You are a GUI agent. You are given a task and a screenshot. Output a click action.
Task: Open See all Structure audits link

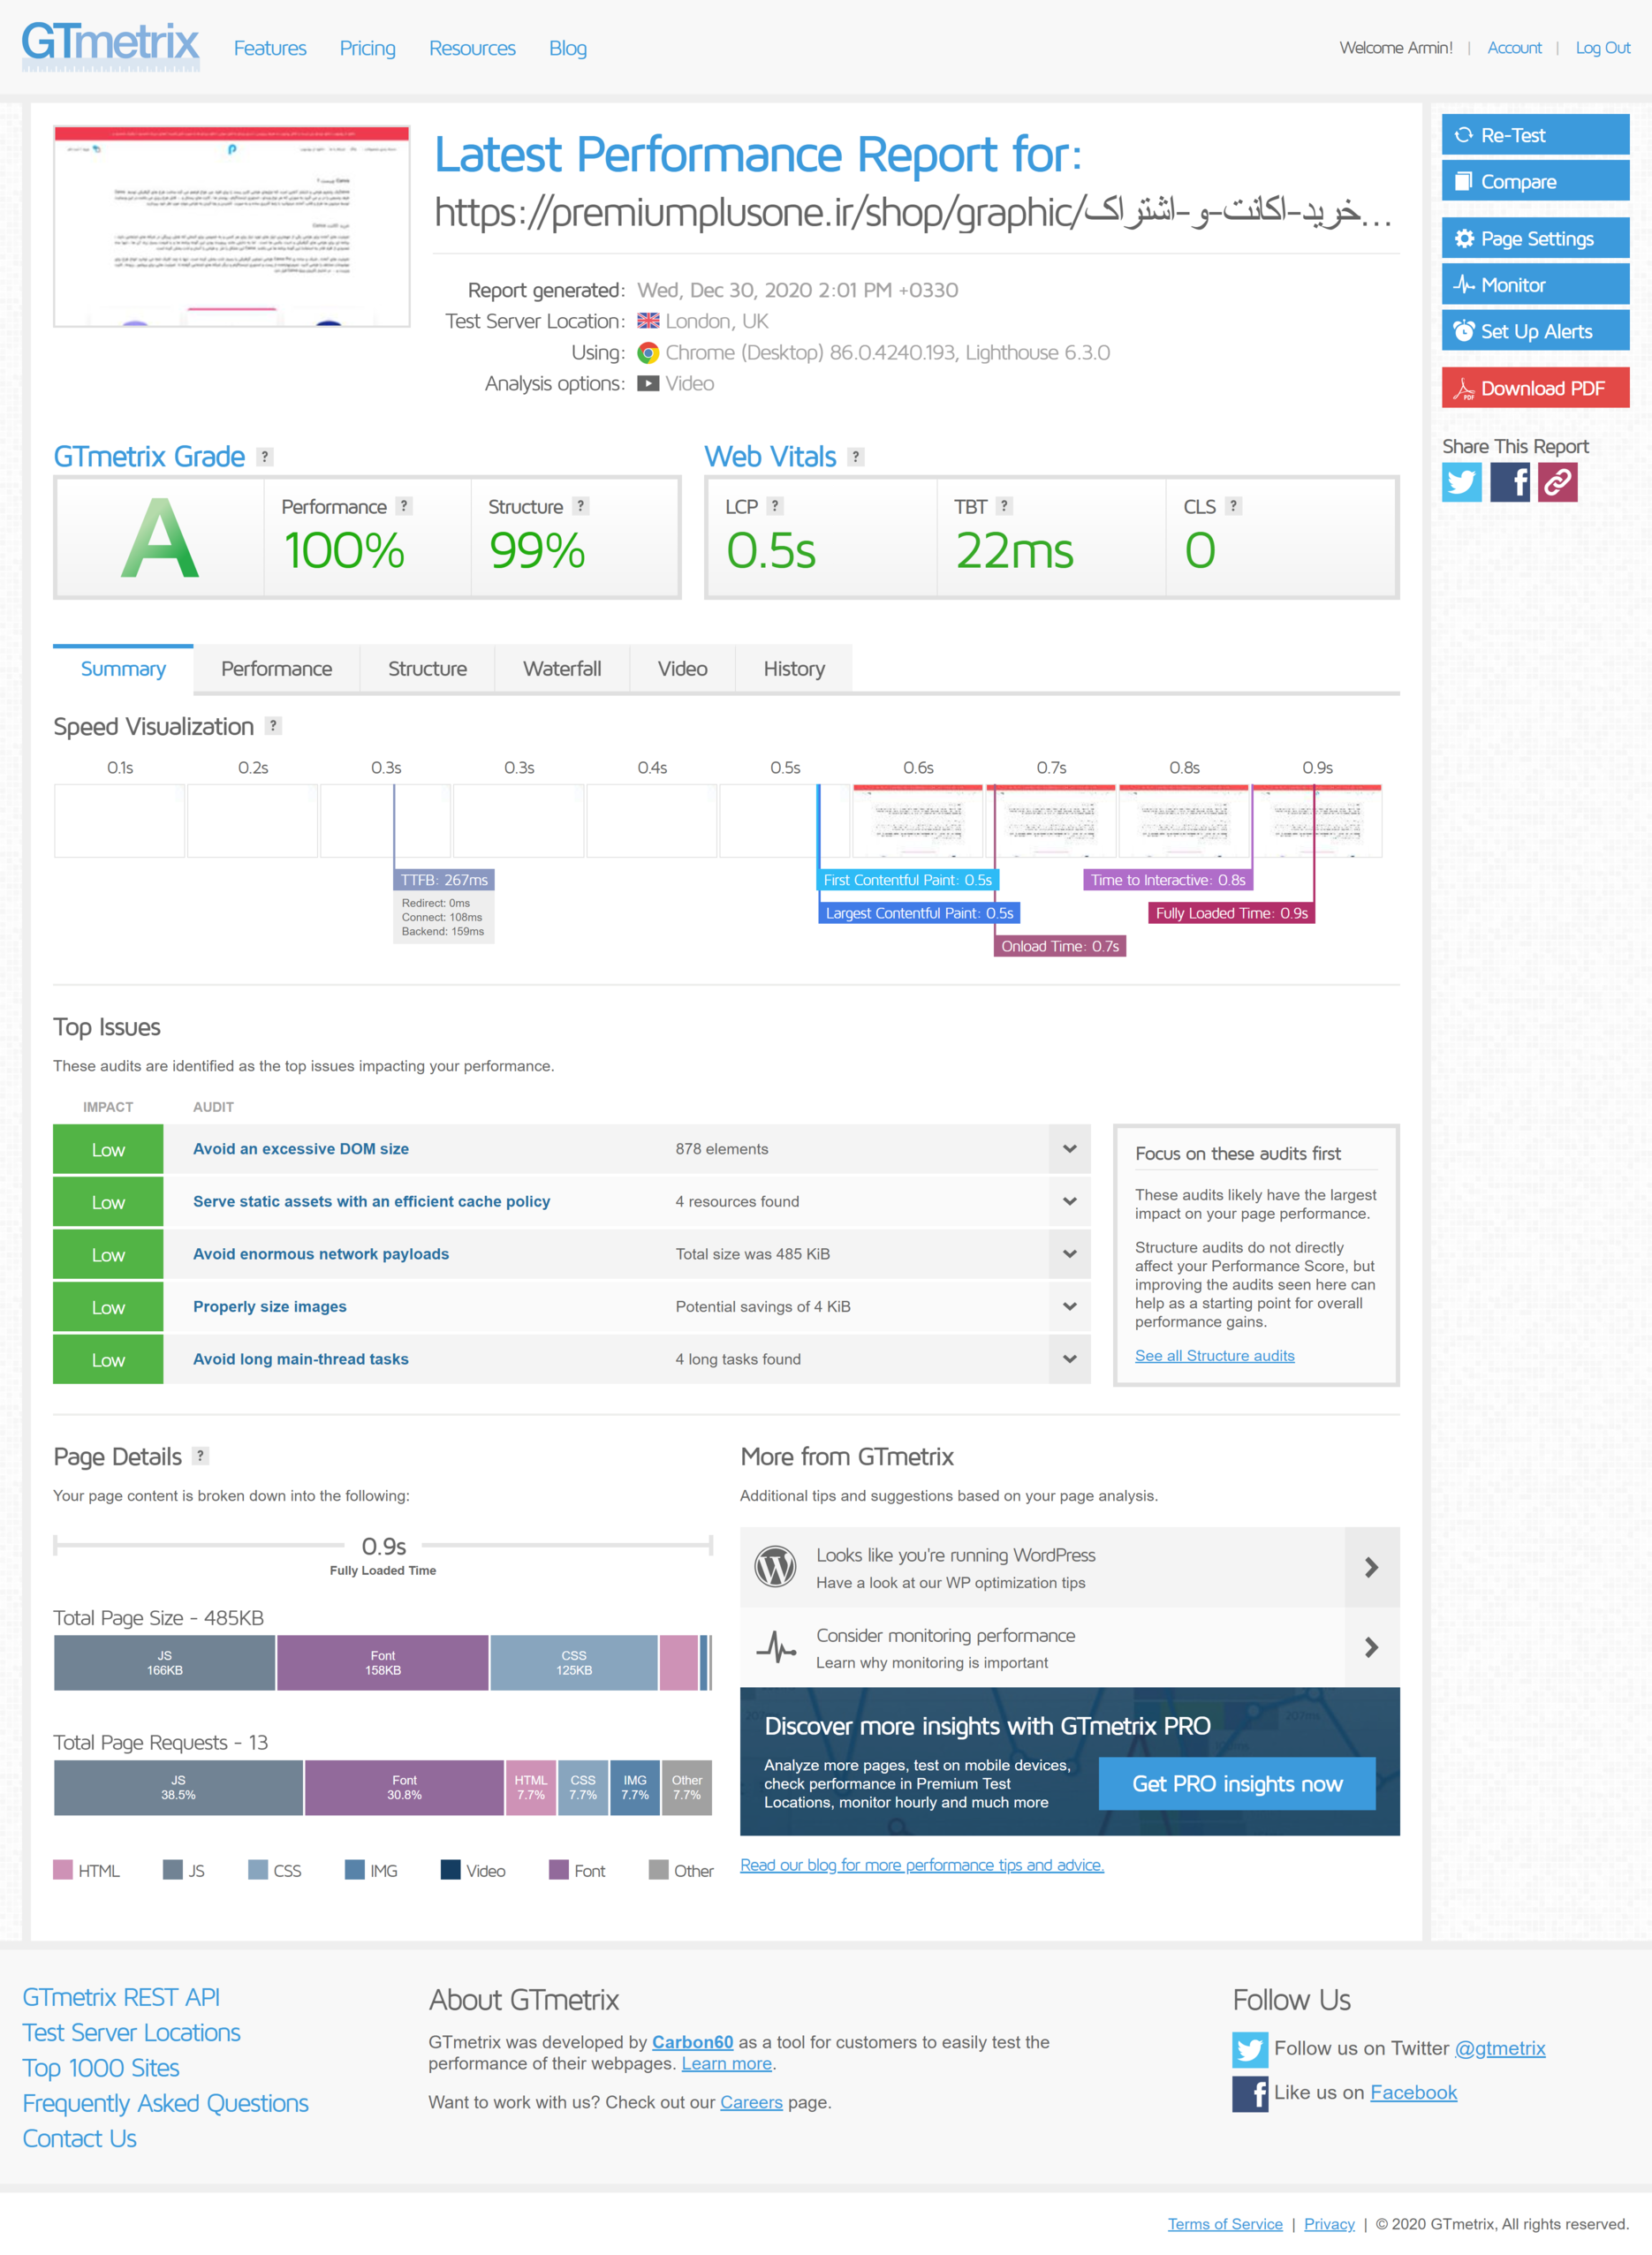tap(1214, 1356)
